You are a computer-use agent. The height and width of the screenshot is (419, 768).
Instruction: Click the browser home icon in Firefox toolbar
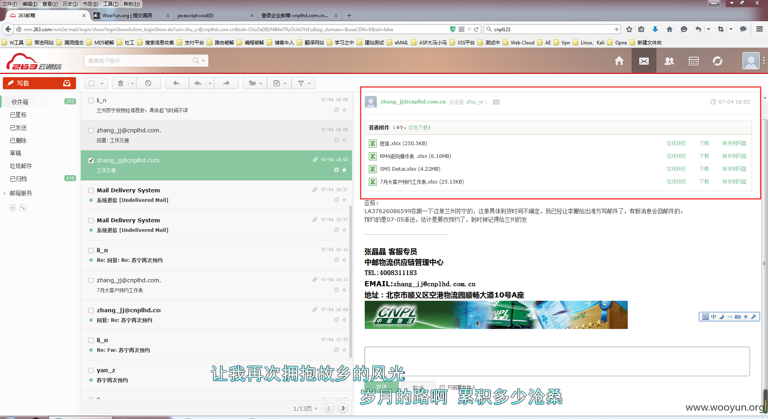(670, 29)
